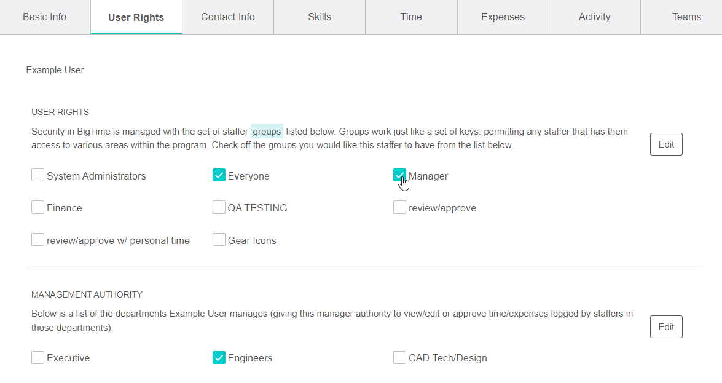Image resolution: width=722 pixels, height=383 pixels.
Task: Enable review/approve w/ personal time
Action: [37, 240]
